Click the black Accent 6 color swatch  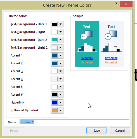(55, 95)
